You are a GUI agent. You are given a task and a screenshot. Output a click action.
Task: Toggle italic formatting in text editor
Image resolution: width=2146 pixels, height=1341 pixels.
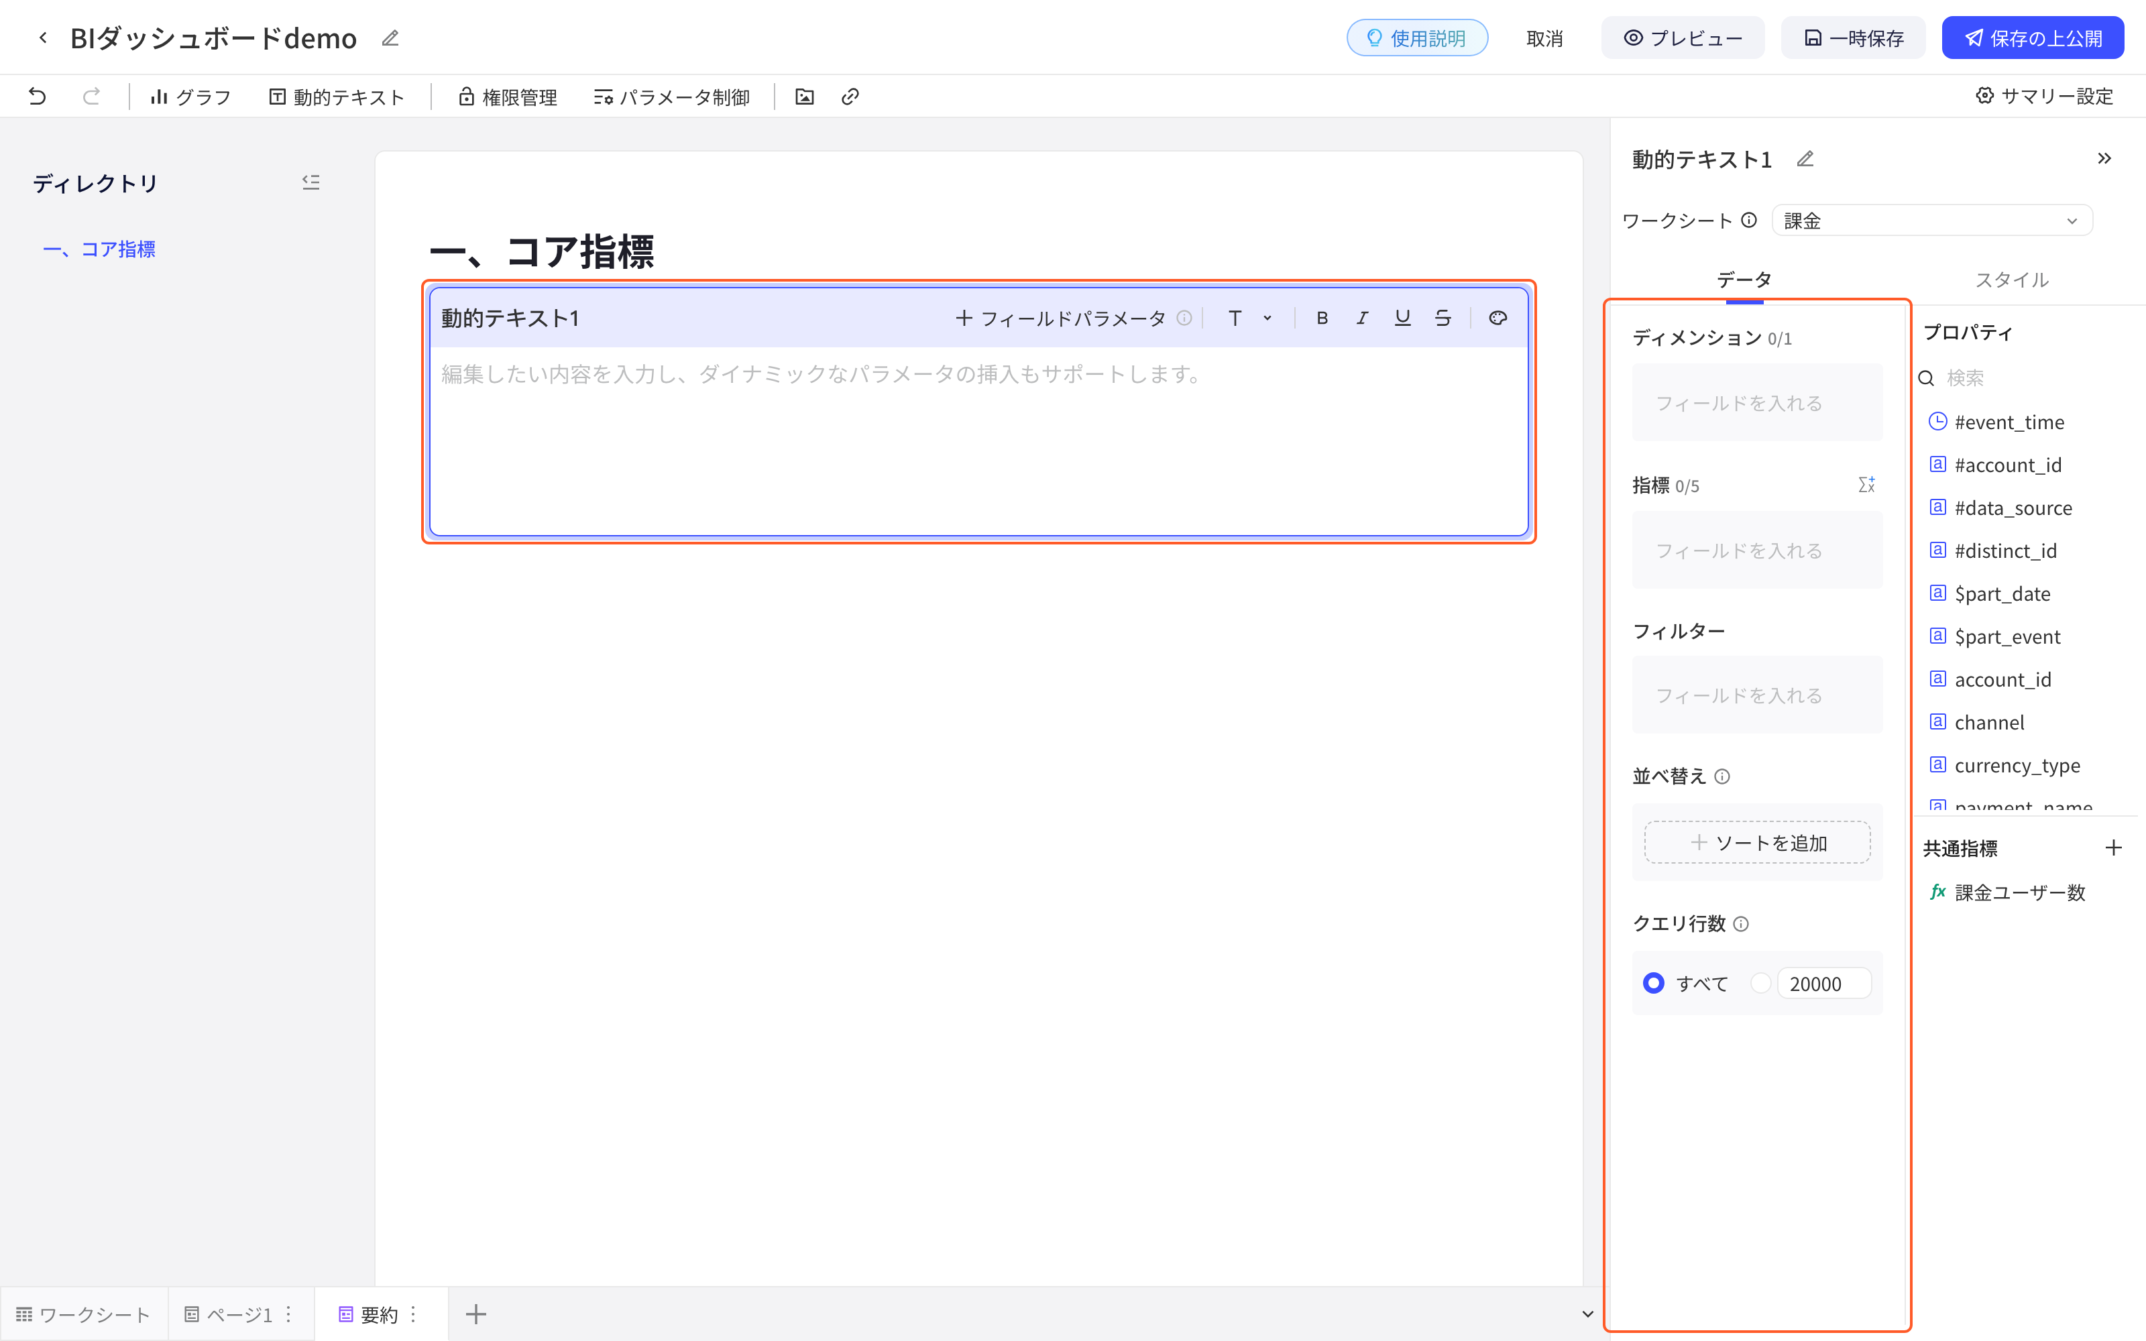click(1362, 318)
